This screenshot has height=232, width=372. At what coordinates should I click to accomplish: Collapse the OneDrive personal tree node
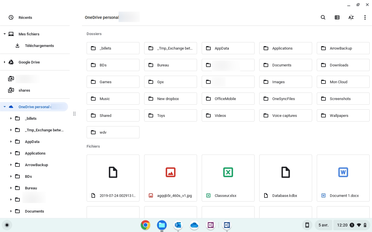4,107
